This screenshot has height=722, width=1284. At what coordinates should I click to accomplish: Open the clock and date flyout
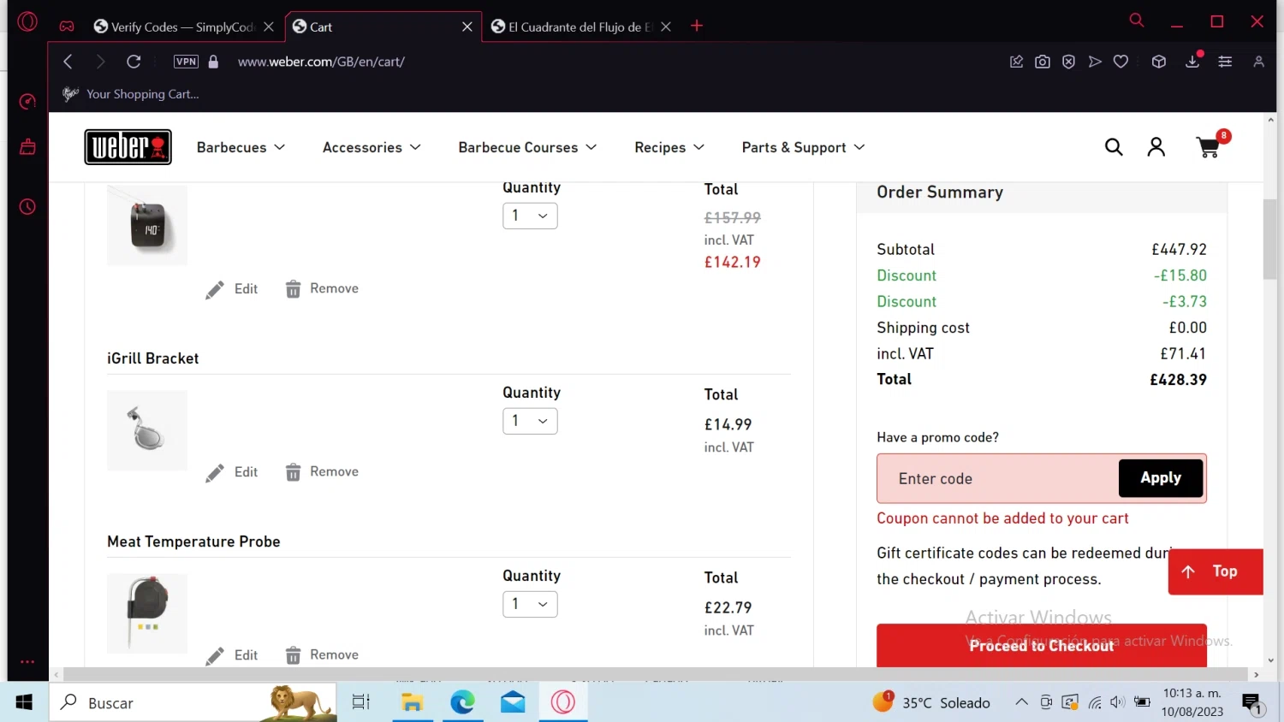(1192, 702)
